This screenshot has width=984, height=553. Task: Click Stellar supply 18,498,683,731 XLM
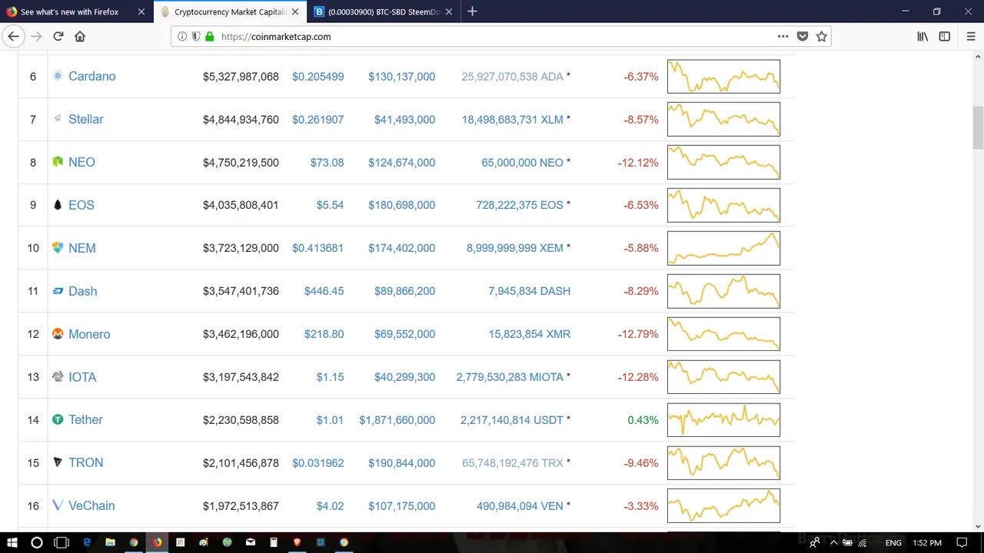click(x=513, y=120)
